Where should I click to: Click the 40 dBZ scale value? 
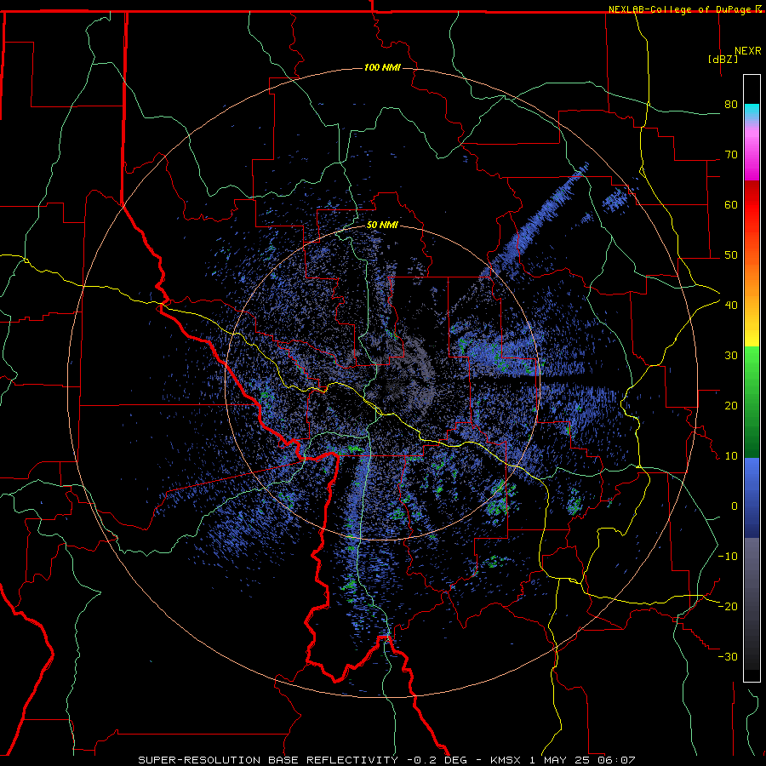[731, 306]
